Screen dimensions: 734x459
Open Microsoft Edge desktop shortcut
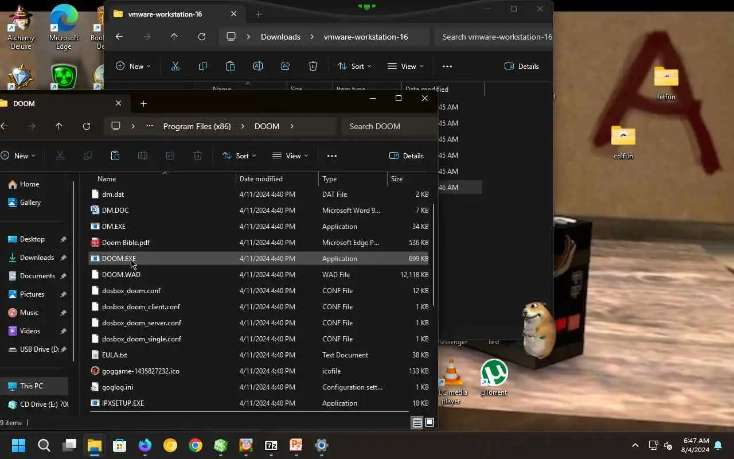pos(64,27)
